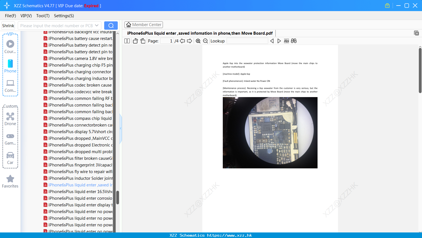Open the Car category
The height and width of the screenshot is (238, 422).
[x=10, y=158]
